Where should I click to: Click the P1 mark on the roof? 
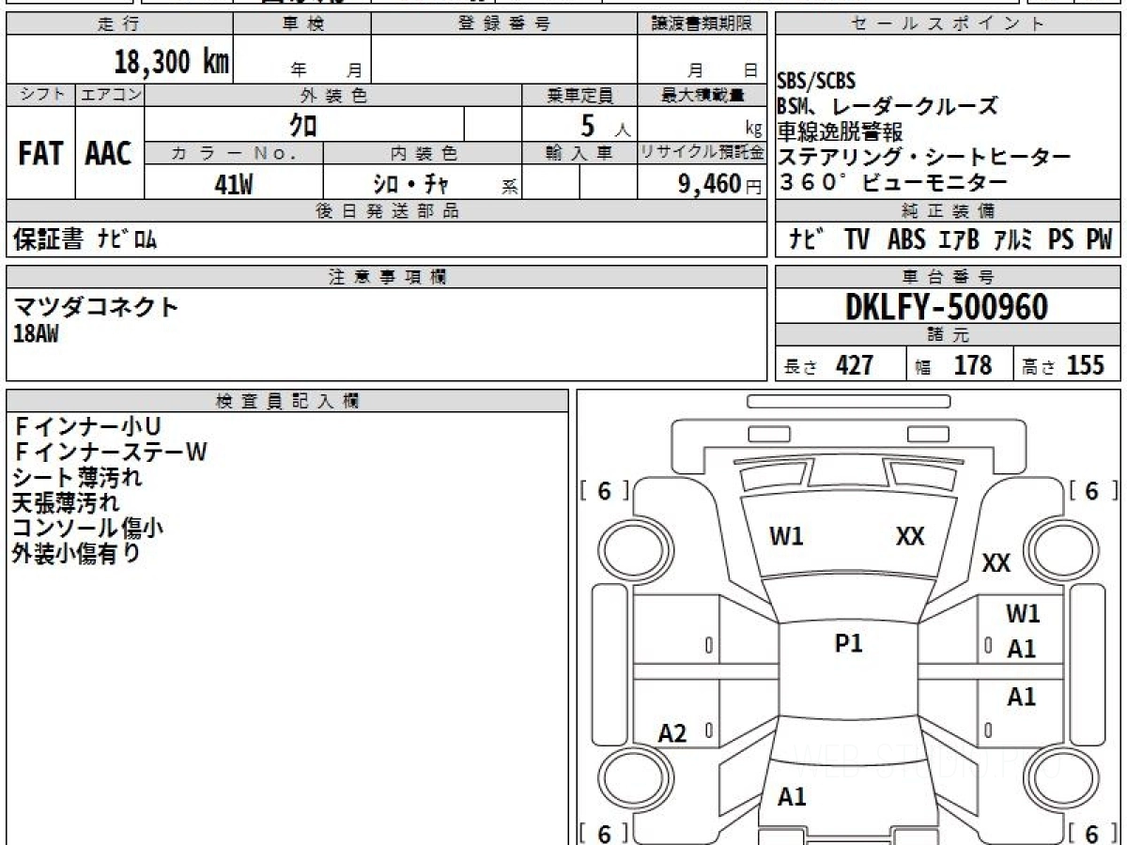pos(848,644)
